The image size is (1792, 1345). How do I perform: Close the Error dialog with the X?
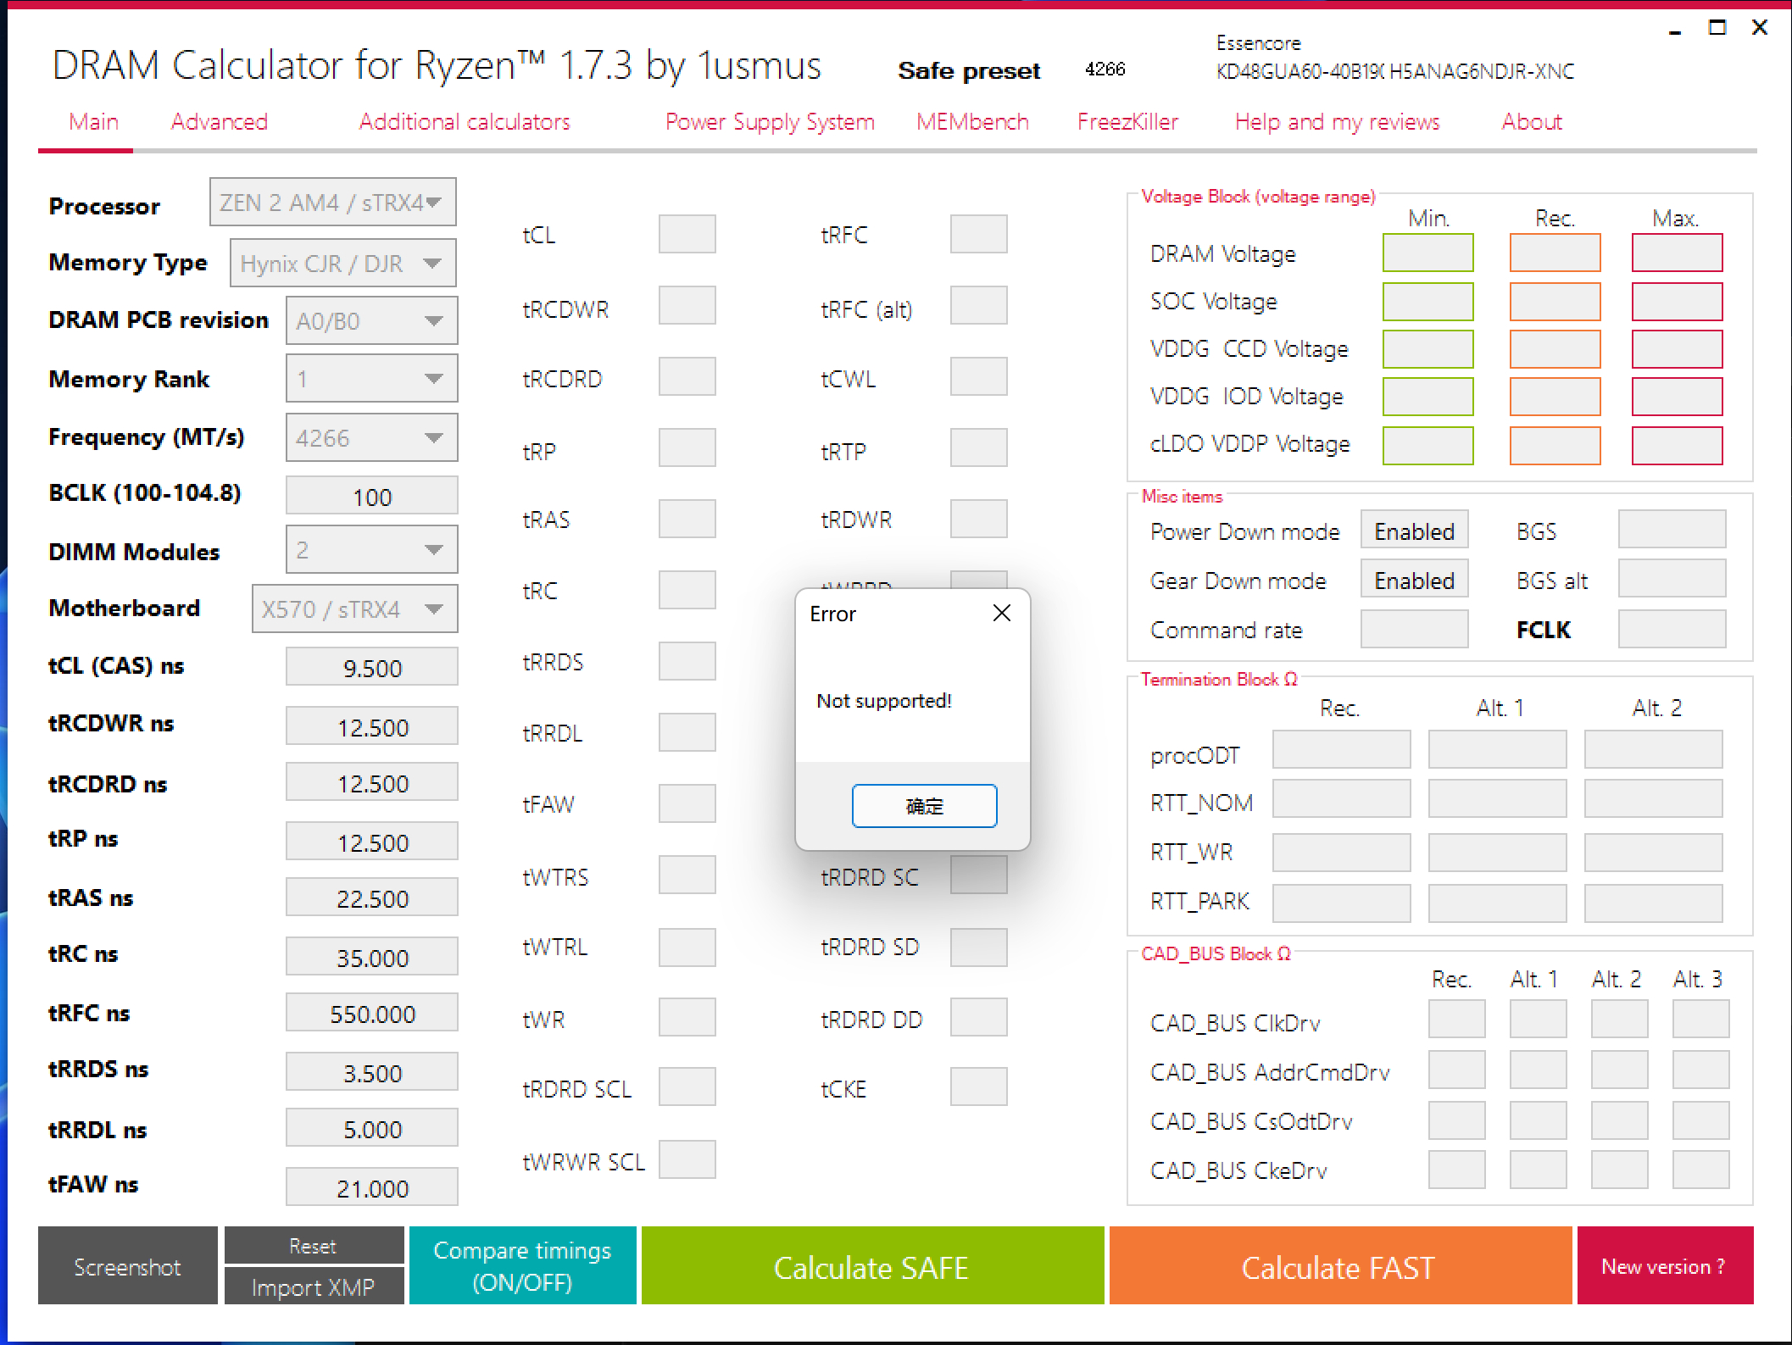[1001, 613]
